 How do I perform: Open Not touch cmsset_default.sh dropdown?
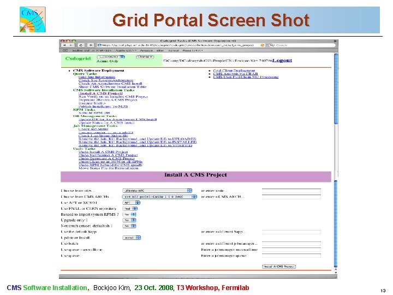pyautogui.click(x=129, y=226)
